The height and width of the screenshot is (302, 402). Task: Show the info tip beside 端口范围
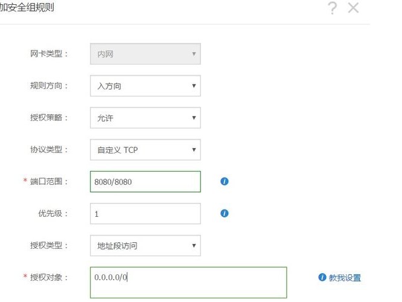[x=225, y=181]
